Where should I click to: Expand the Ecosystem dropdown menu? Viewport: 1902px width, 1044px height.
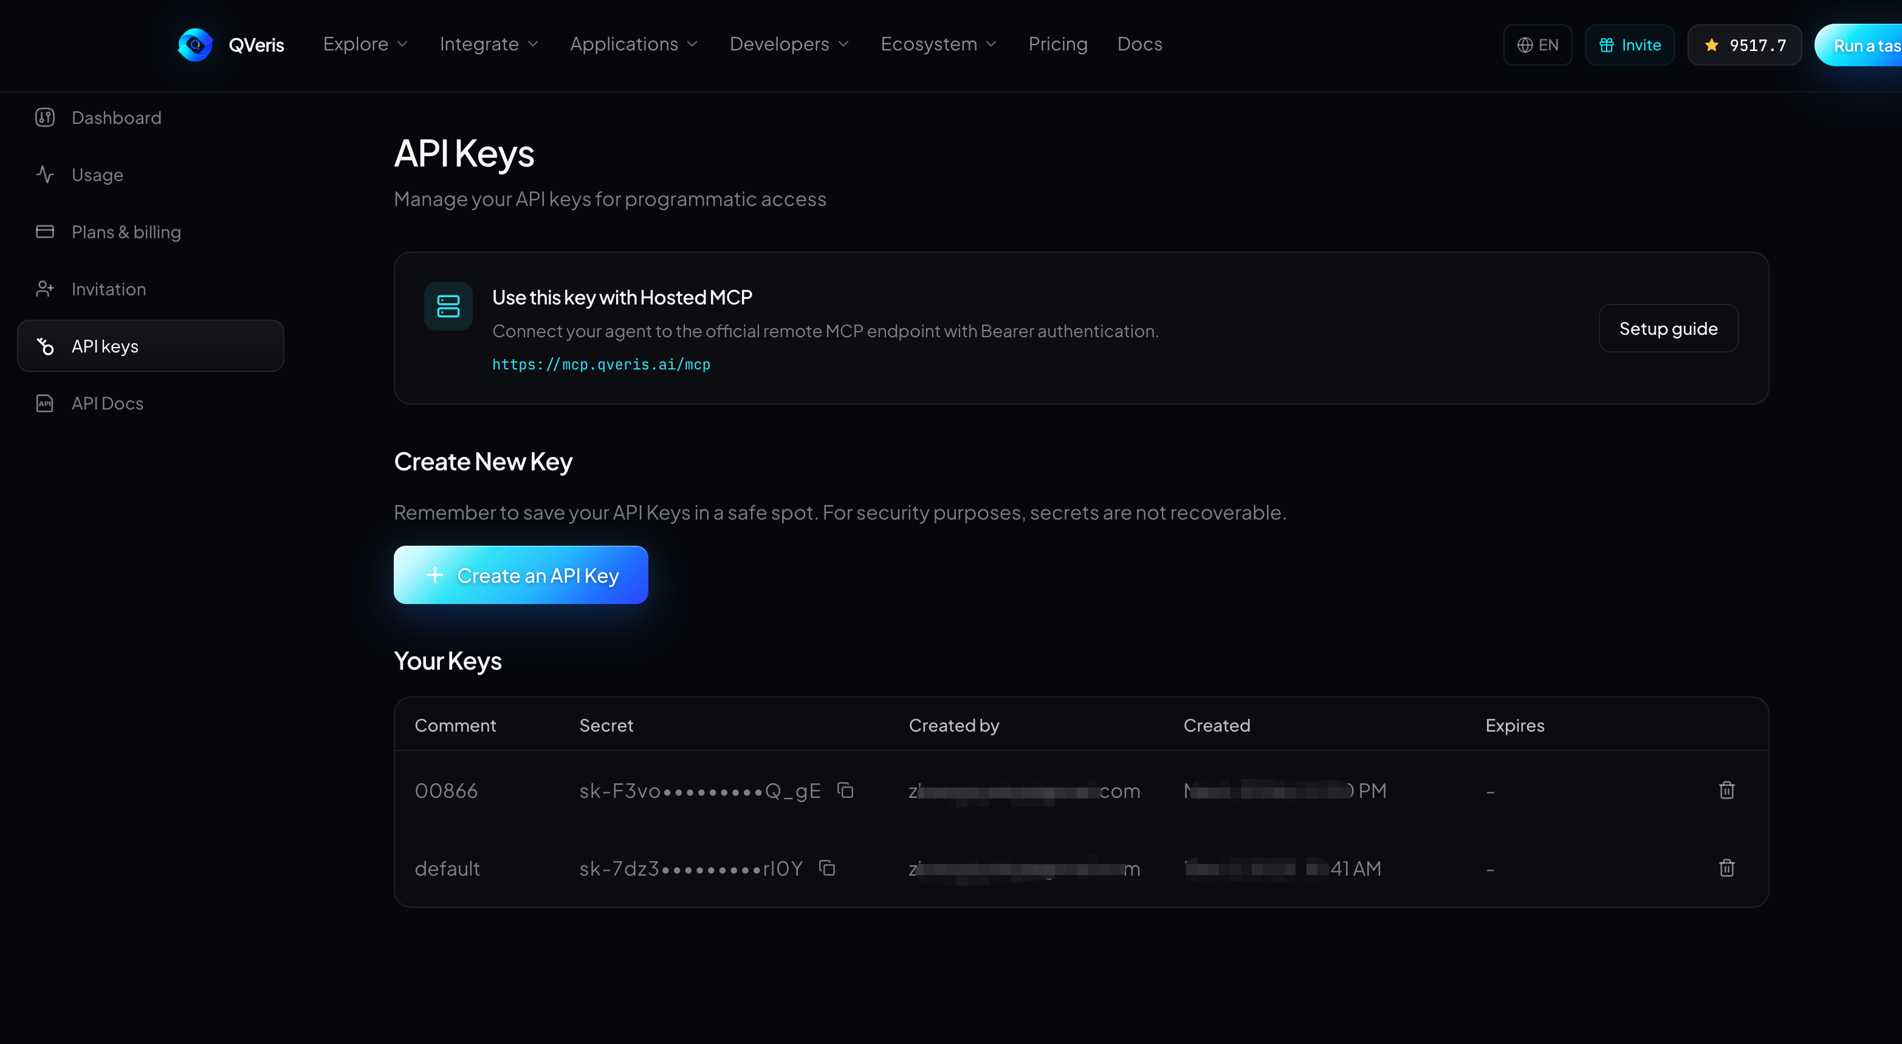point(938,44)
